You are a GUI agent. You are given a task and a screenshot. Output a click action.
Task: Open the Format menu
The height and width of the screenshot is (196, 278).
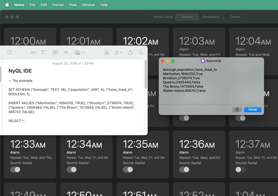point(58,5)
